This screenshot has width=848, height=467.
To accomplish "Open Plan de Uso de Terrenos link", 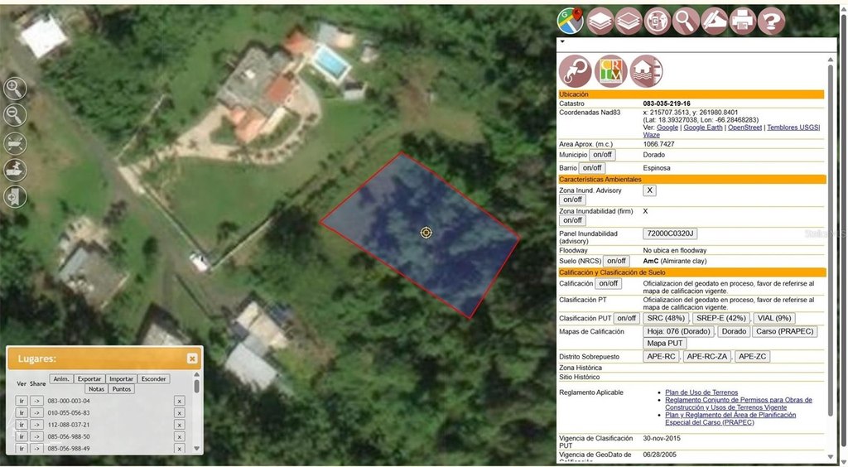I will coord(703,392).
